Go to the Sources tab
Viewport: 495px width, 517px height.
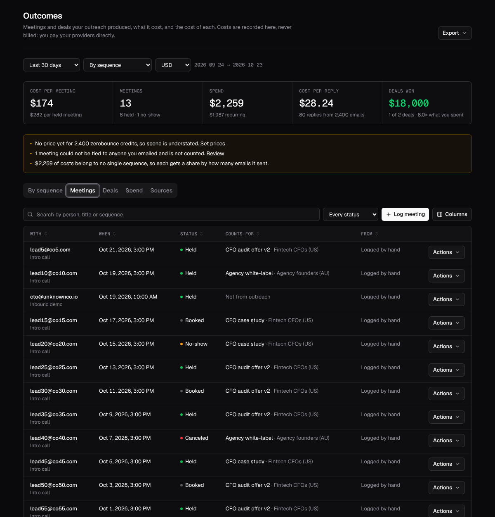pos(161,190)
